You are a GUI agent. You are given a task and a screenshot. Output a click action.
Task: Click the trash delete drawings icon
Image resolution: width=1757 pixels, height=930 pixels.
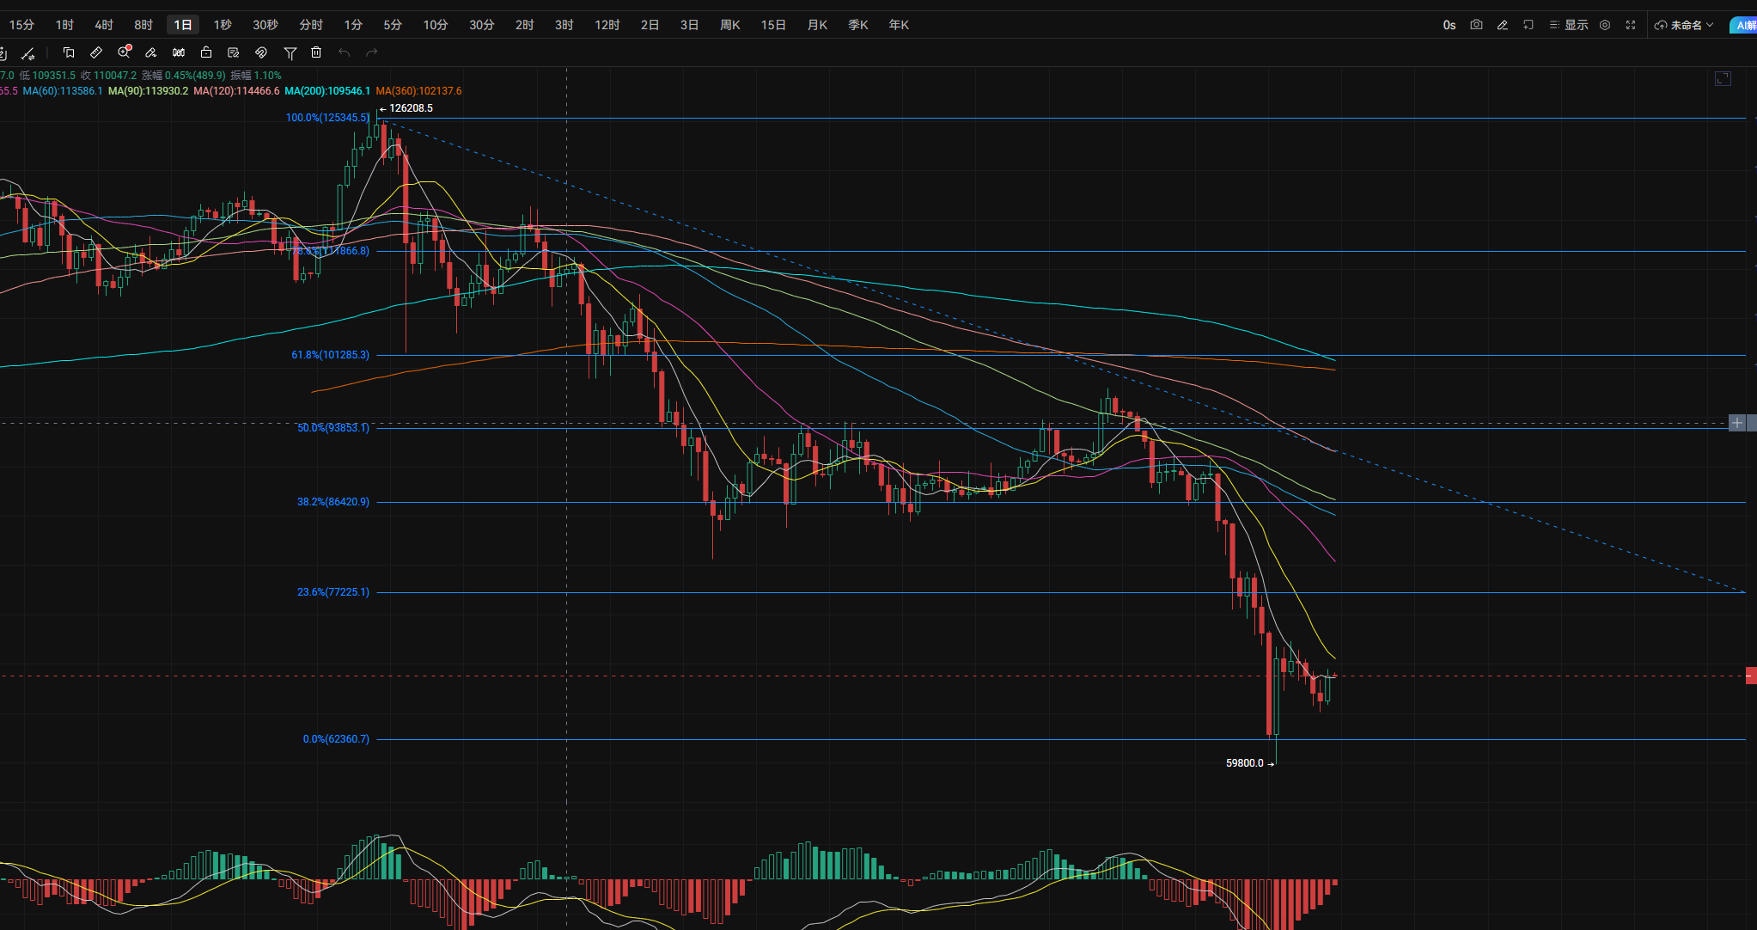click(316, 52)
